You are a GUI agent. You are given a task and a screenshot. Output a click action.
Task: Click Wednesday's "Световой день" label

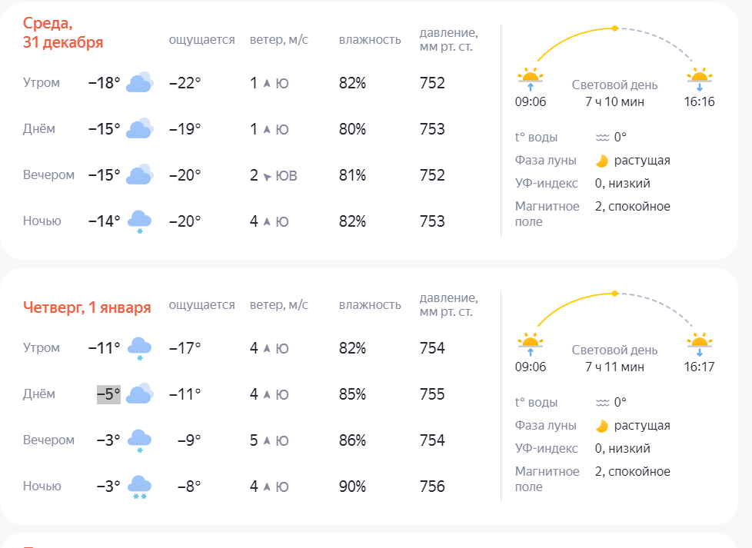(x=614, y=85)
